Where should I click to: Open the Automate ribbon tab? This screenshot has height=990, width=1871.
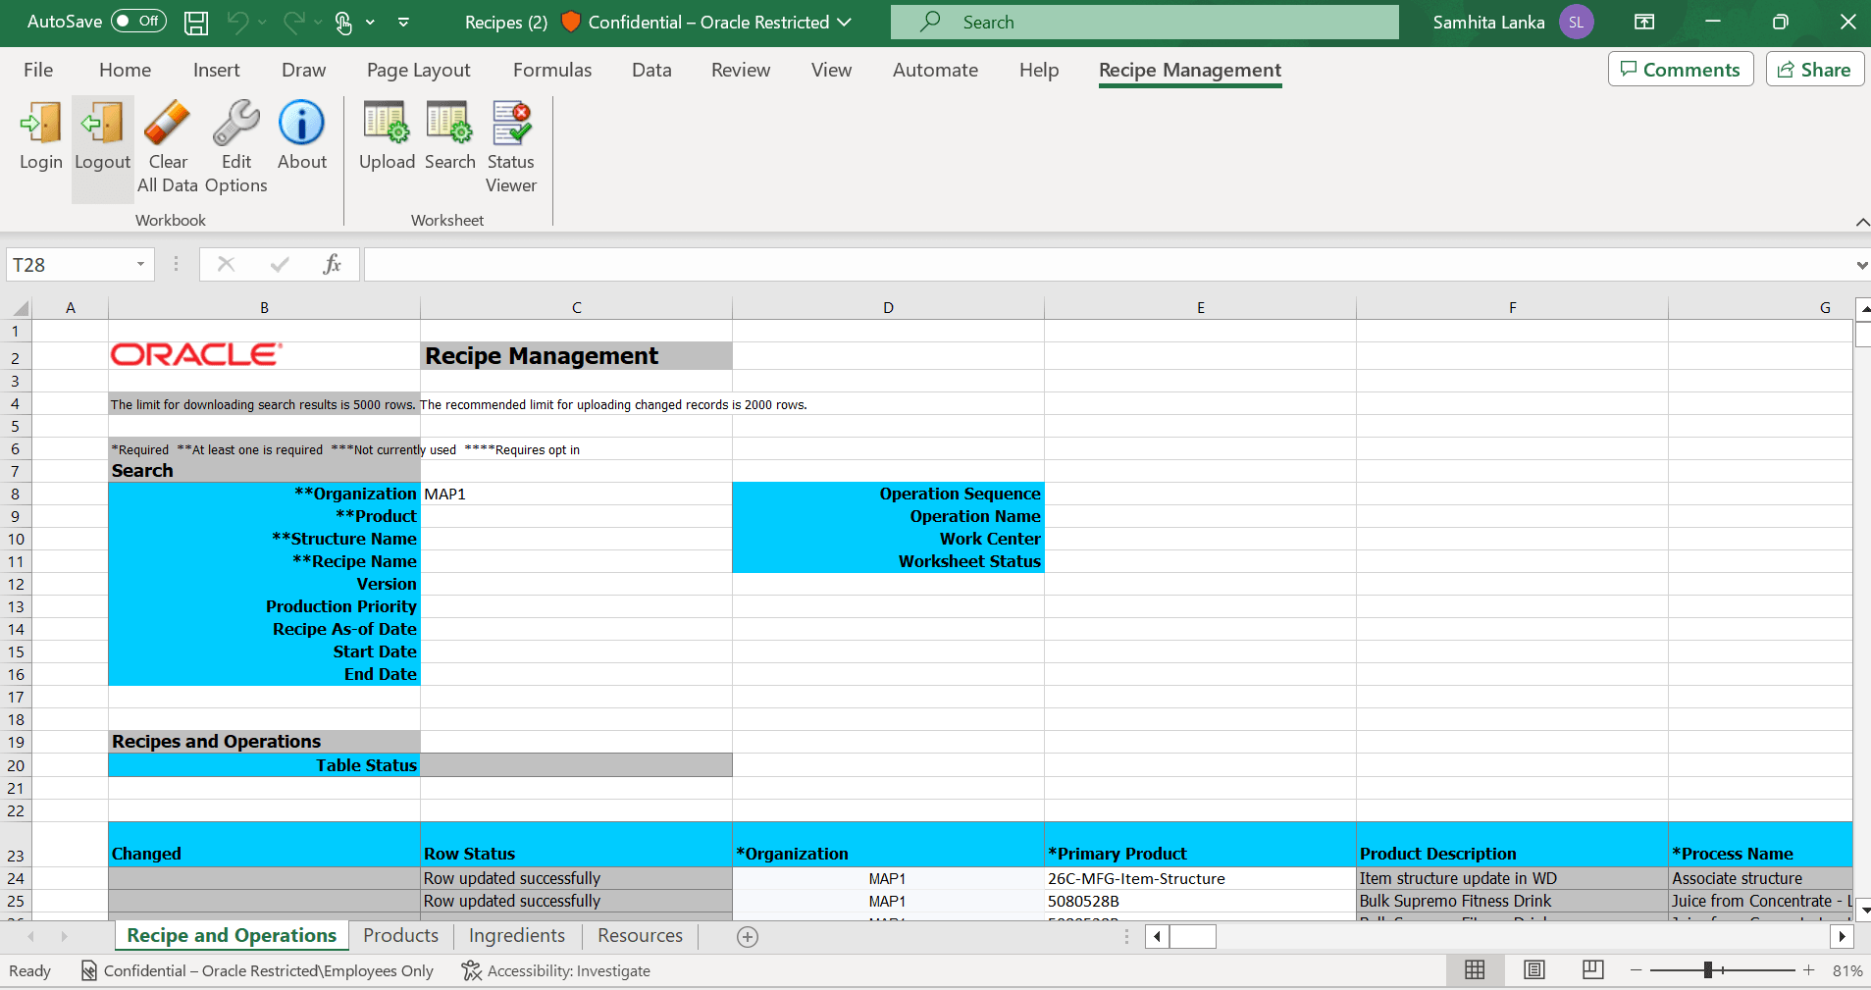tap(935, 70)
